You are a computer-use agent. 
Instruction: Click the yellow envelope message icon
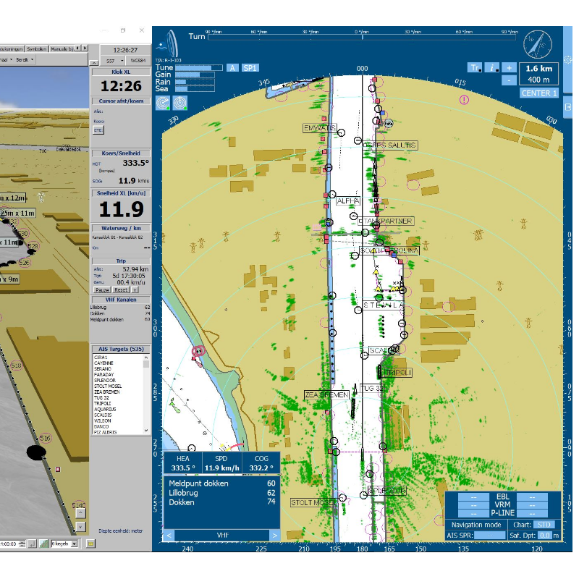click(91, 544)
